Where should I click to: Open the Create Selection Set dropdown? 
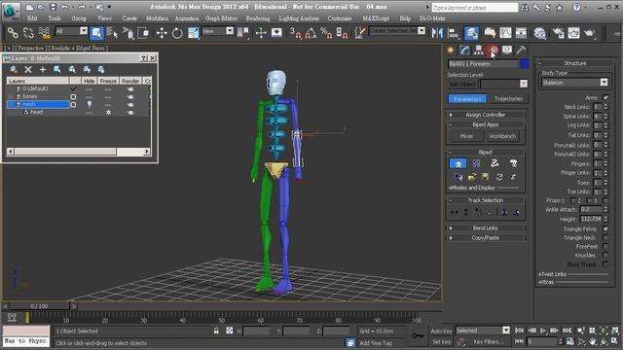tap(421, 30)
